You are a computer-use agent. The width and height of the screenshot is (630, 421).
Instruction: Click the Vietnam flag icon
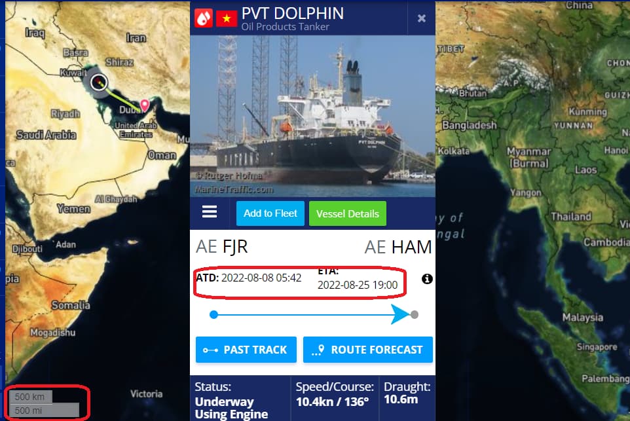click(227, 18)
